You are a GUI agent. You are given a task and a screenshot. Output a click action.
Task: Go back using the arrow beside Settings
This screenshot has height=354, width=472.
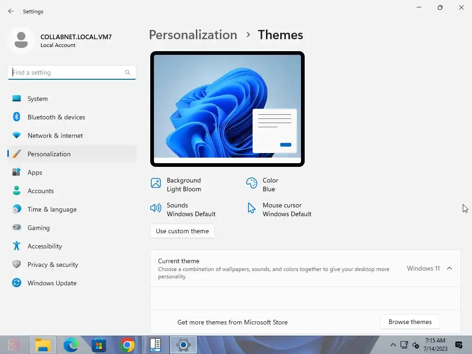[11, 11]
